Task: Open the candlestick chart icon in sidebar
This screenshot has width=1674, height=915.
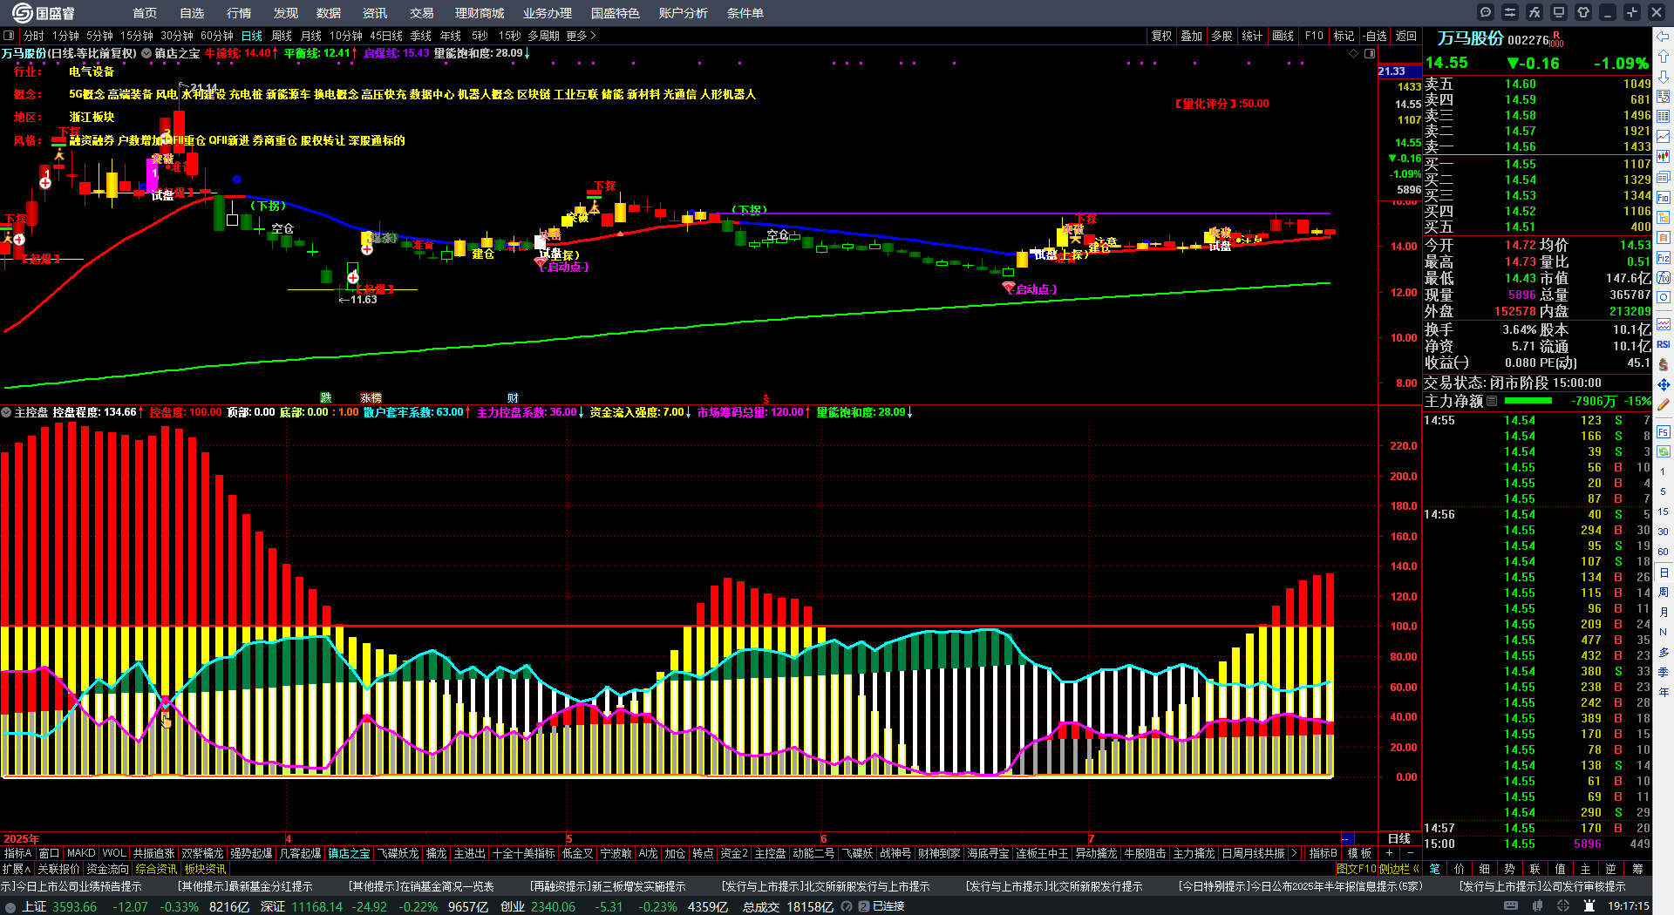Action: click(1664, 157)
